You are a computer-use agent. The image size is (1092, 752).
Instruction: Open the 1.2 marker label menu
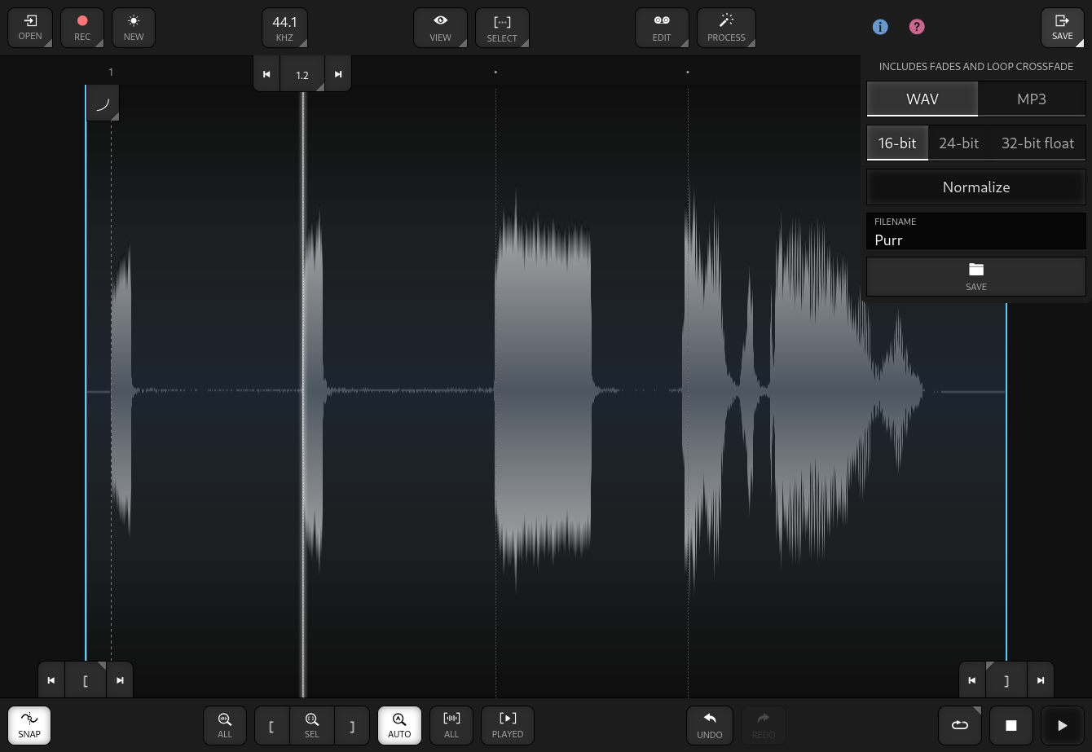pos(302,74)
